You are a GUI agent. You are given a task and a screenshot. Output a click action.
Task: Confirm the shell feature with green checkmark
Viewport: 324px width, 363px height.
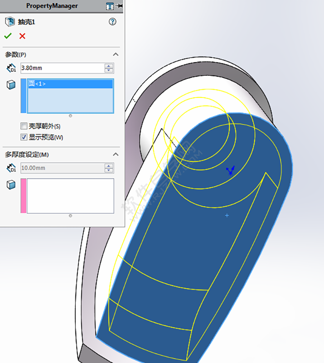8,36
